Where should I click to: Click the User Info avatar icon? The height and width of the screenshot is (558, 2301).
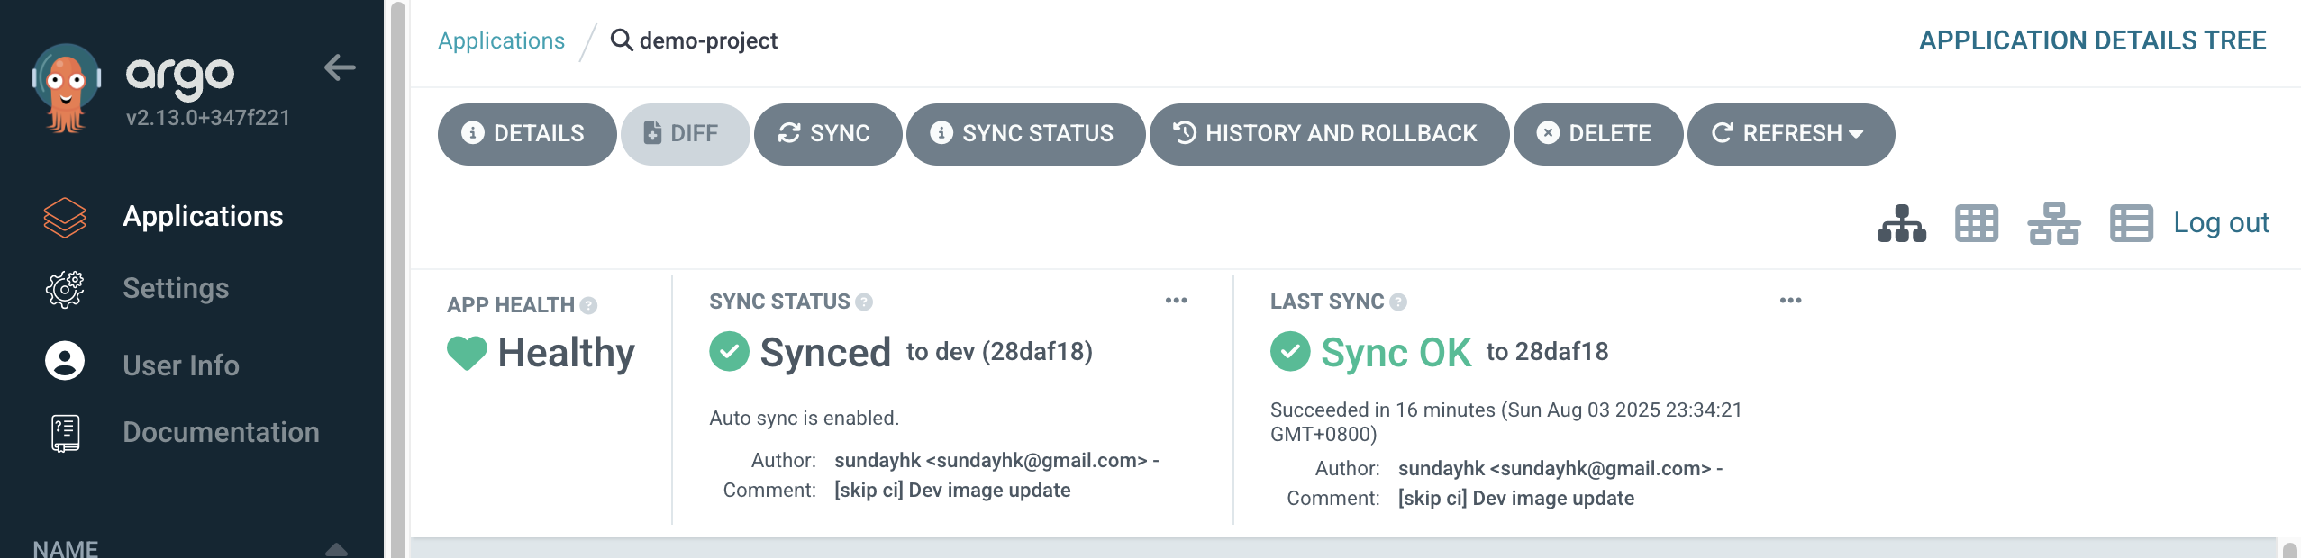(x=65, y=361)
